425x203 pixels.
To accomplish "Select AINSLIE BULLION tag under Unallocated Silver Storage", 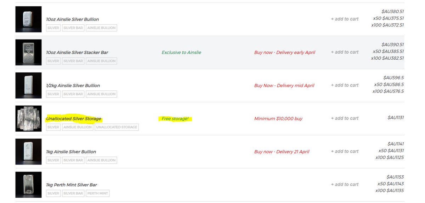I will click(78, 127).
